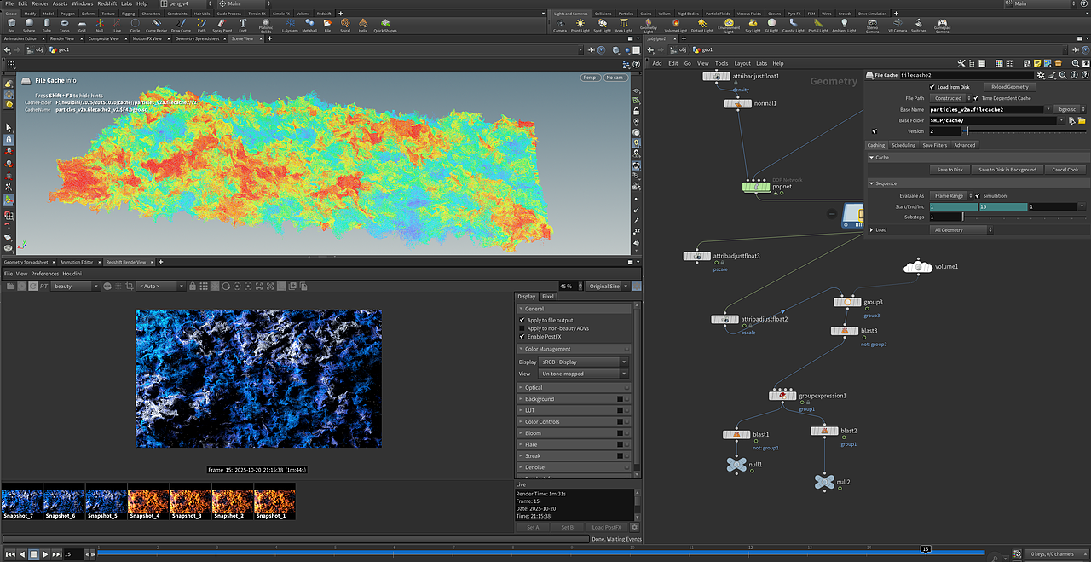The image size is (1091, 562).
Task: Toggle Enable PostFX checkbox
Action: point(522,337)
